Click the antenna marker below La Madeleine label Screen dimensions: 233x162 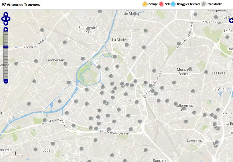click(127, 45)
